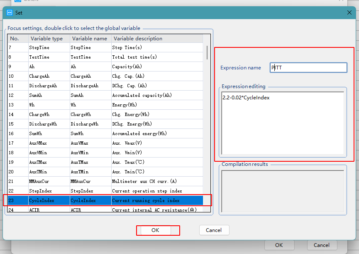Click OK button in Set dialog
The width and height of the screenshot is (359, 254).
pos(155,230)
